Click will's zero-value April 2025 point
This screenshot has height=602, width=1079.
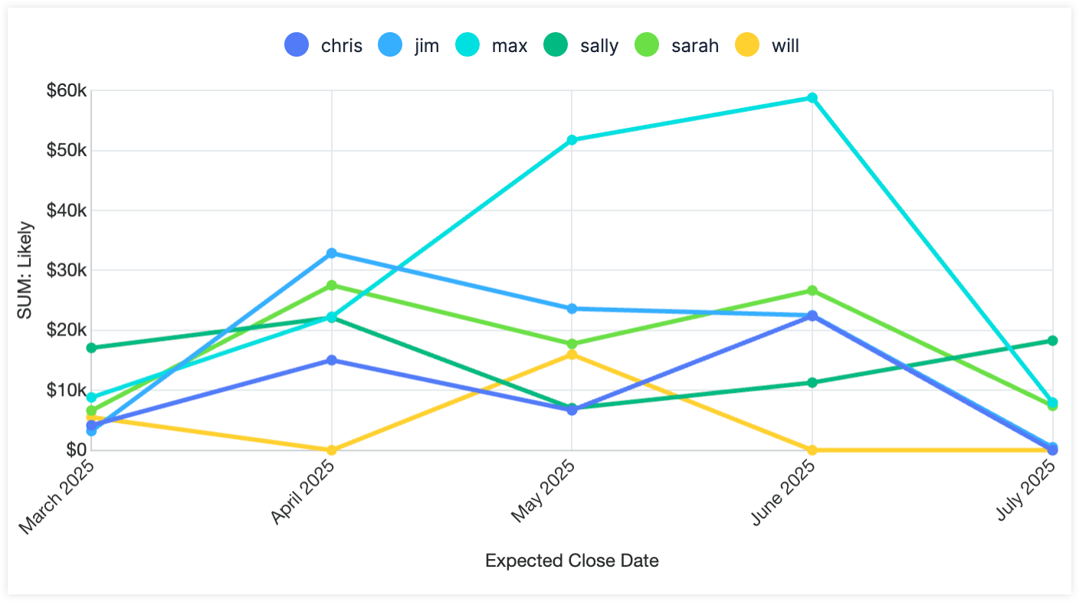(x=332, y=450)
